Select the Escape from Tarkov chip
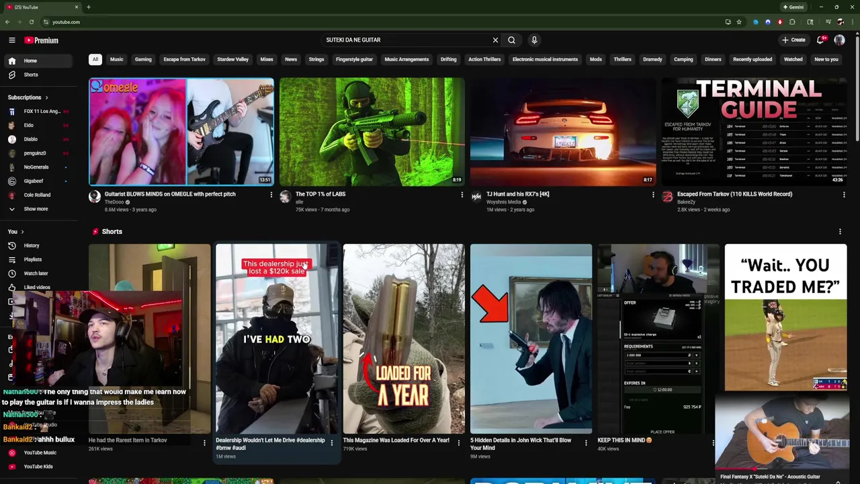 185,59
